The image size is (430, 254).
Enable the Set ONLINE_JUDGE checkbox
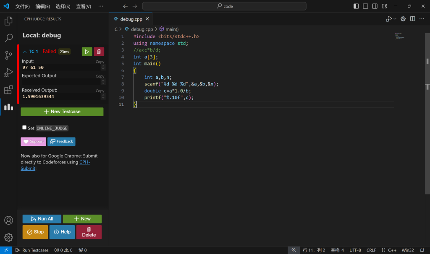click(x=24, y=127)
